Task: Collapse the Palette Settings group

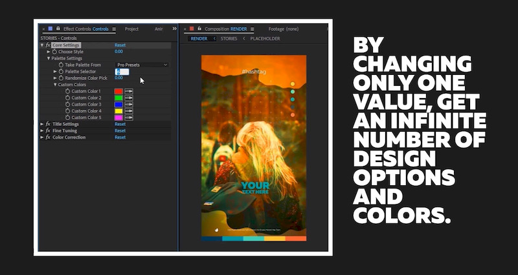Action: click(x=49, y=58)
